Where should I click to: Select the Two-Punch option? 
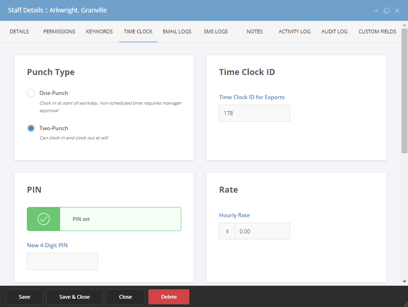[31, 128]
